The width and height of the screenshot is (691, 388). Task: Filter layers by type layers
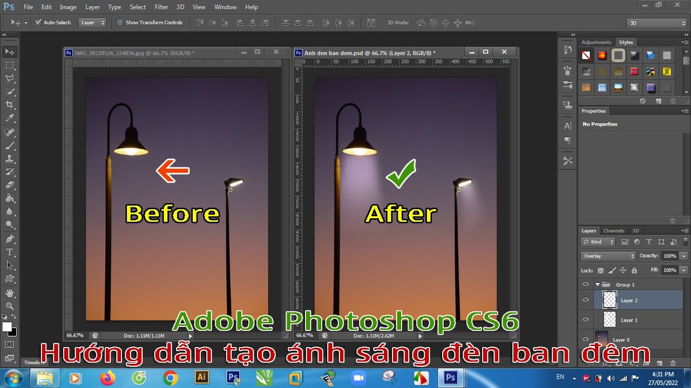[x=649, y=242]
